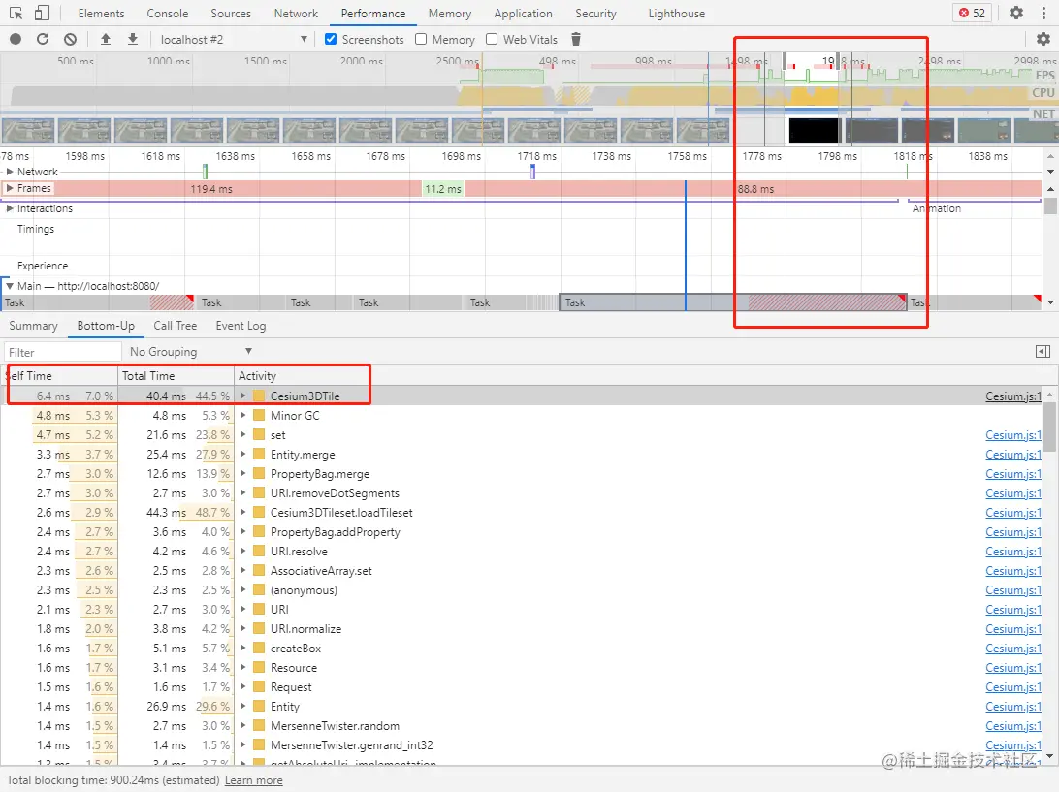Expand the Cesium3DTileset.loadTileset row
1059x792 pixels.
click(242, 513)
